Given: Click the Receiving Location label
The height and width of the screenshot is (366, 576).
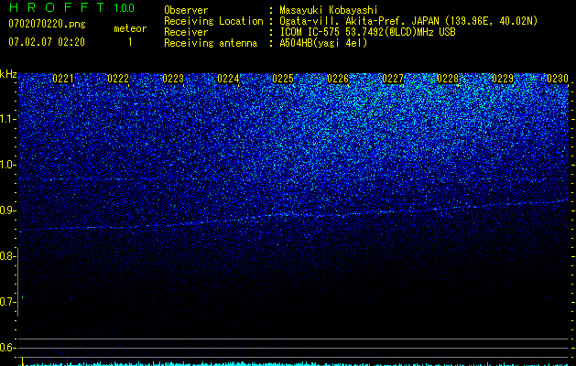Looking at the screenshot, I should [213, 21].
